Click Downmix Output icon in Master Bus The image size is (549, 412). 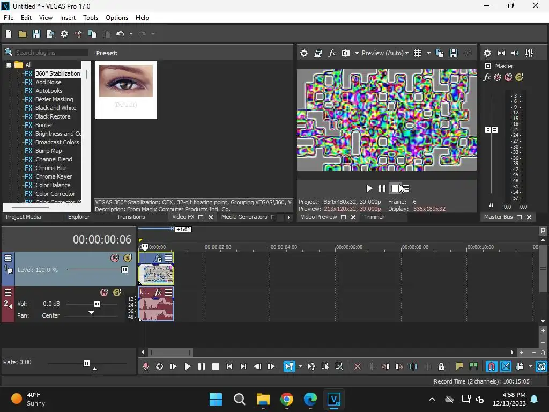click(501, 53)
